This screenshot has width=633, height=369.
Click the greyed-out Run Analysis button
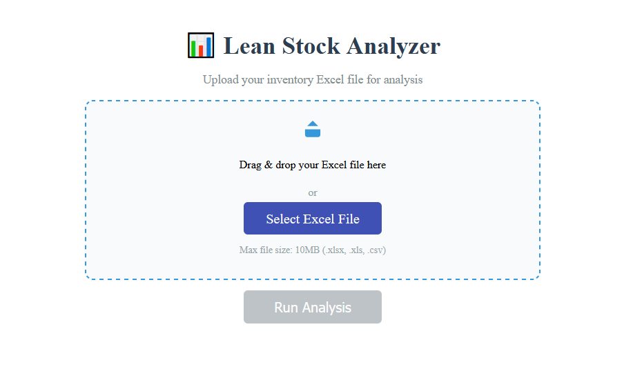(313, 307)
